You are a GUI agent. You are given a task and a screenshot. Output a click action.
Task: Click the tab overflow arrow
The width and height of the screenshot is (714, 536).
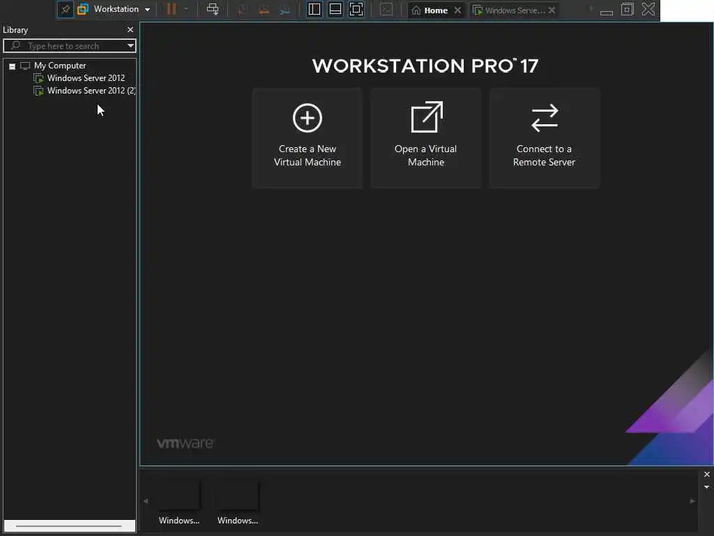tap(591, 8)
